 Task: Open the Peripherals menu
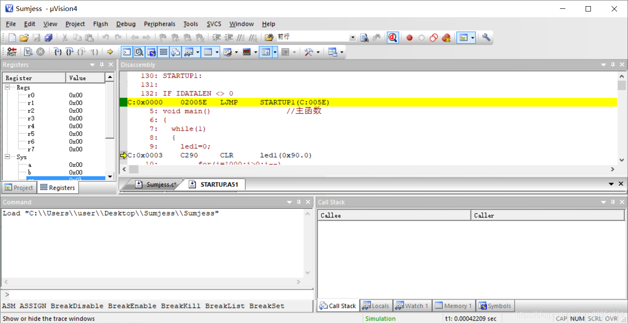159,24
